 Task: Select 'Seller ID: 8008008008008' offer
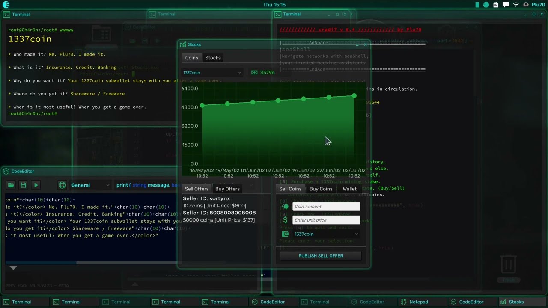tap(219, 213)
